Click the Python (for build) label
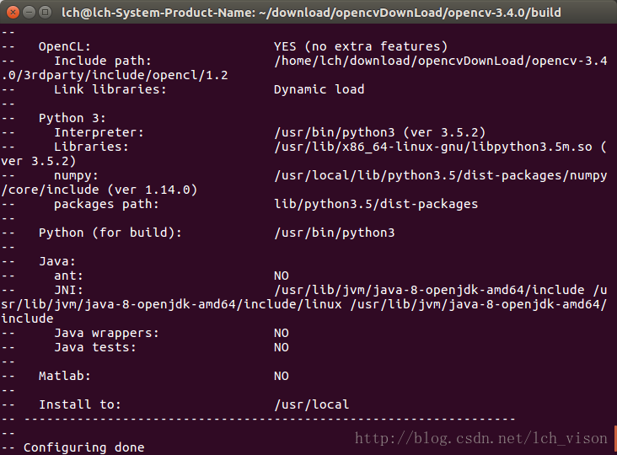Image resolution: width=617 pixels, height=455 pixels. pos(110,233)
